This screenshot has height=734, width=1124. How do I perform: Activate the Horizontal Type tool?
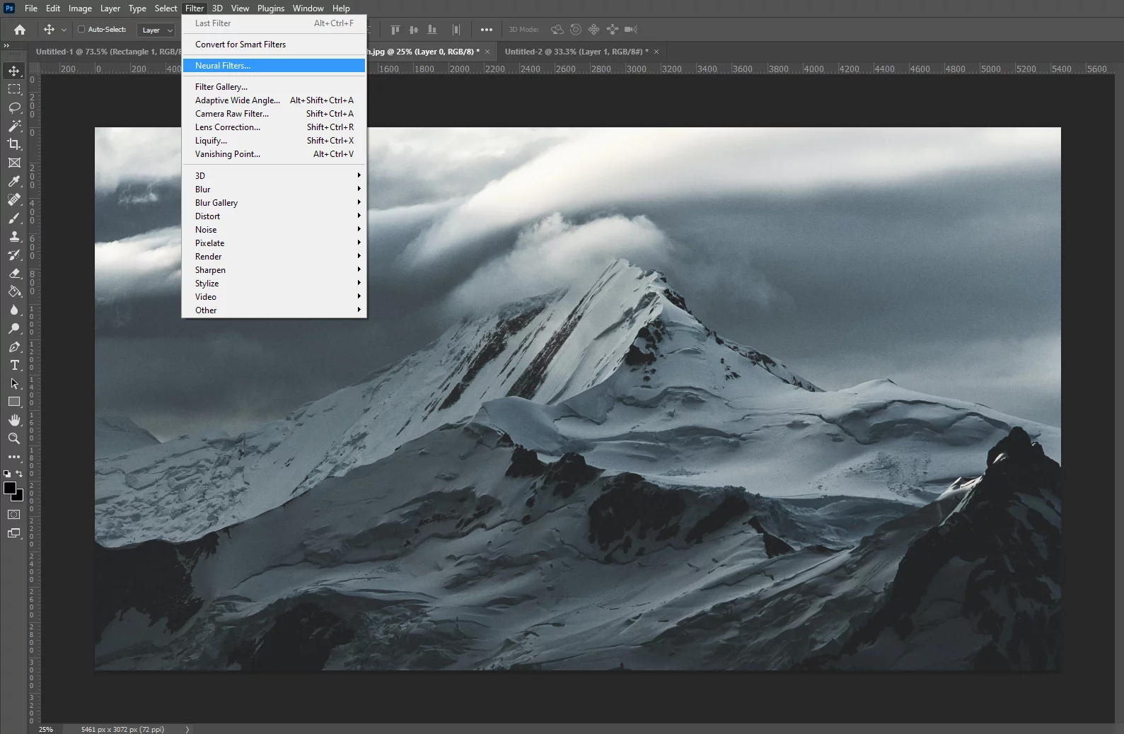tap(14, 365)
